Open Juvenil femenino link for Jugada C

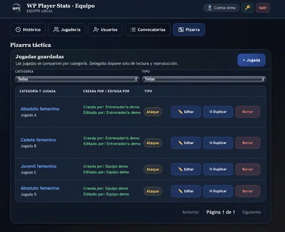click(x=39, y=166)
